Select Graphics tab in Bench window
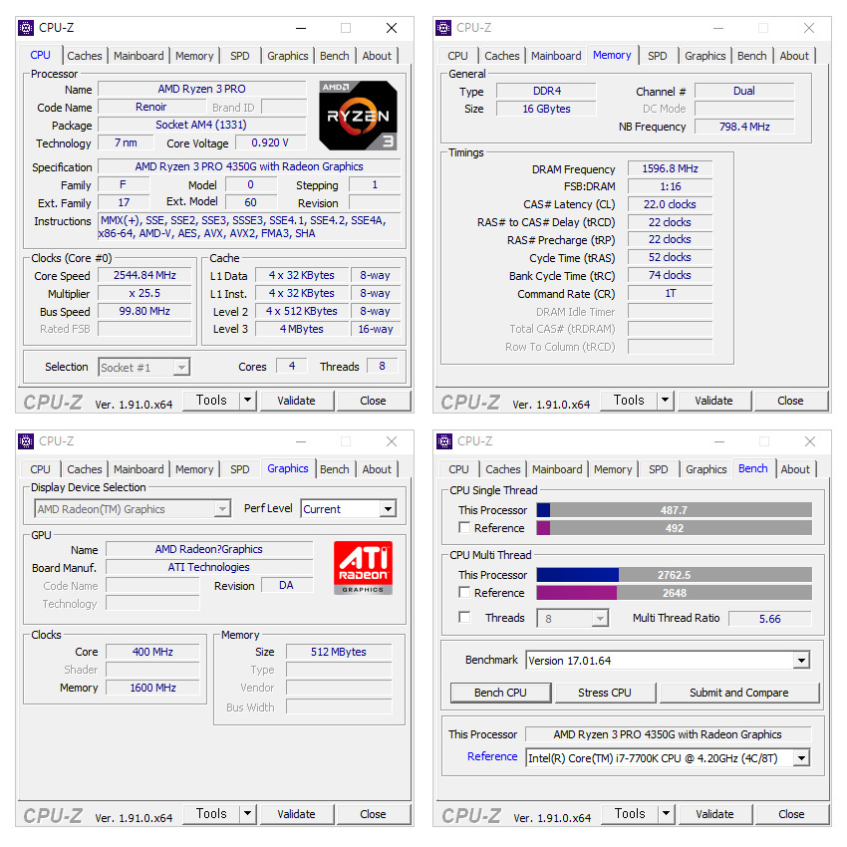847x847 pixels. tap(706, 469)
